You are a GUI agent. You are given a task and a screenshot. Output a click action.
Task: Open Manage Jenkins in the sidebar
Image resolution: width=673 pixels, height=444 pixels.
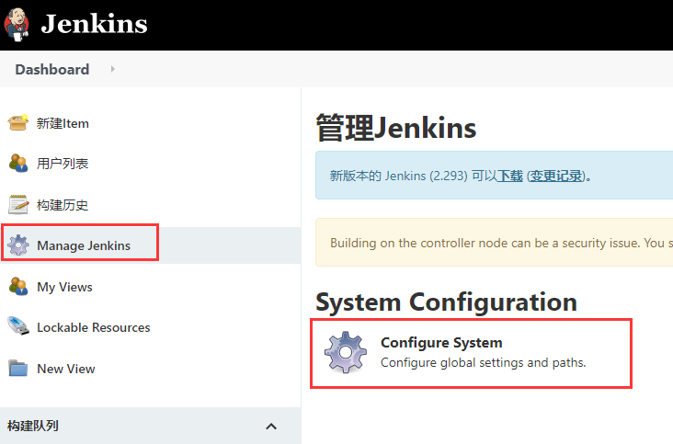[84, 245]
